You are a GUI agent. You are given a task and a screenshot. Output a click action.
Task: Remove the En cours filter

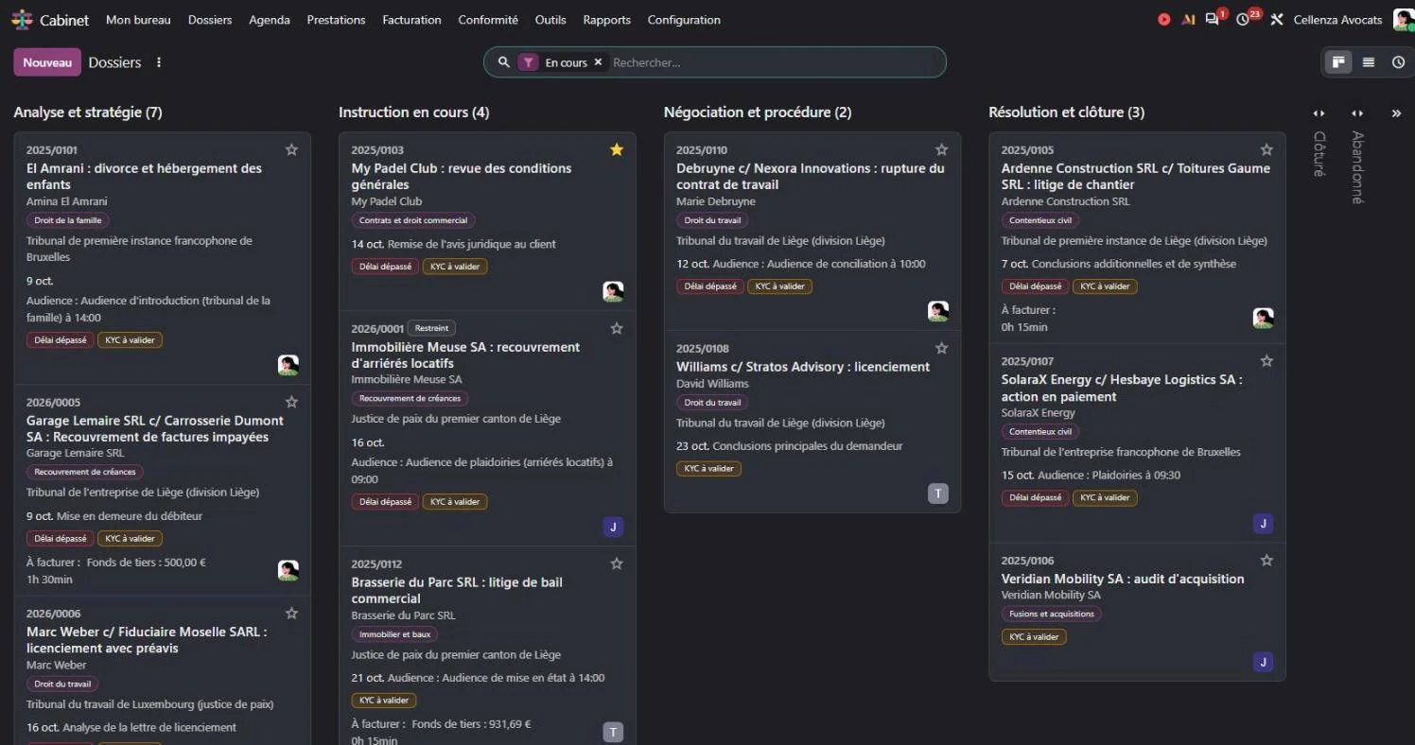pyautogui.click(x=598, y=62)
